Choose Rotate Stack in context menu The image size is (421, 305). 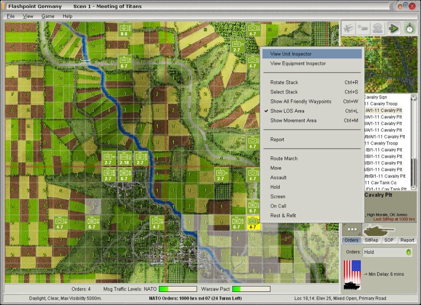click(312, 82)
